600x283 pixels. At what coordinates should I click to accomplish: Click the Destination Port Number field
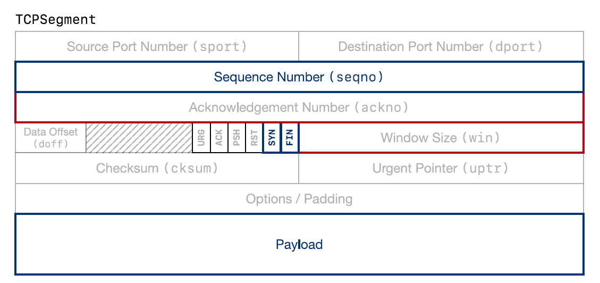click(x=441, y=46)
